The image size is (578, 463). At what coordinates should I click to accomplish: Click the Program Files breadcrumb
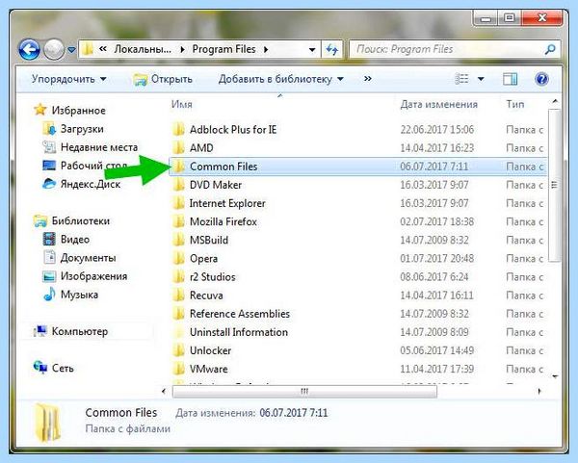click(x=223, y=49)
